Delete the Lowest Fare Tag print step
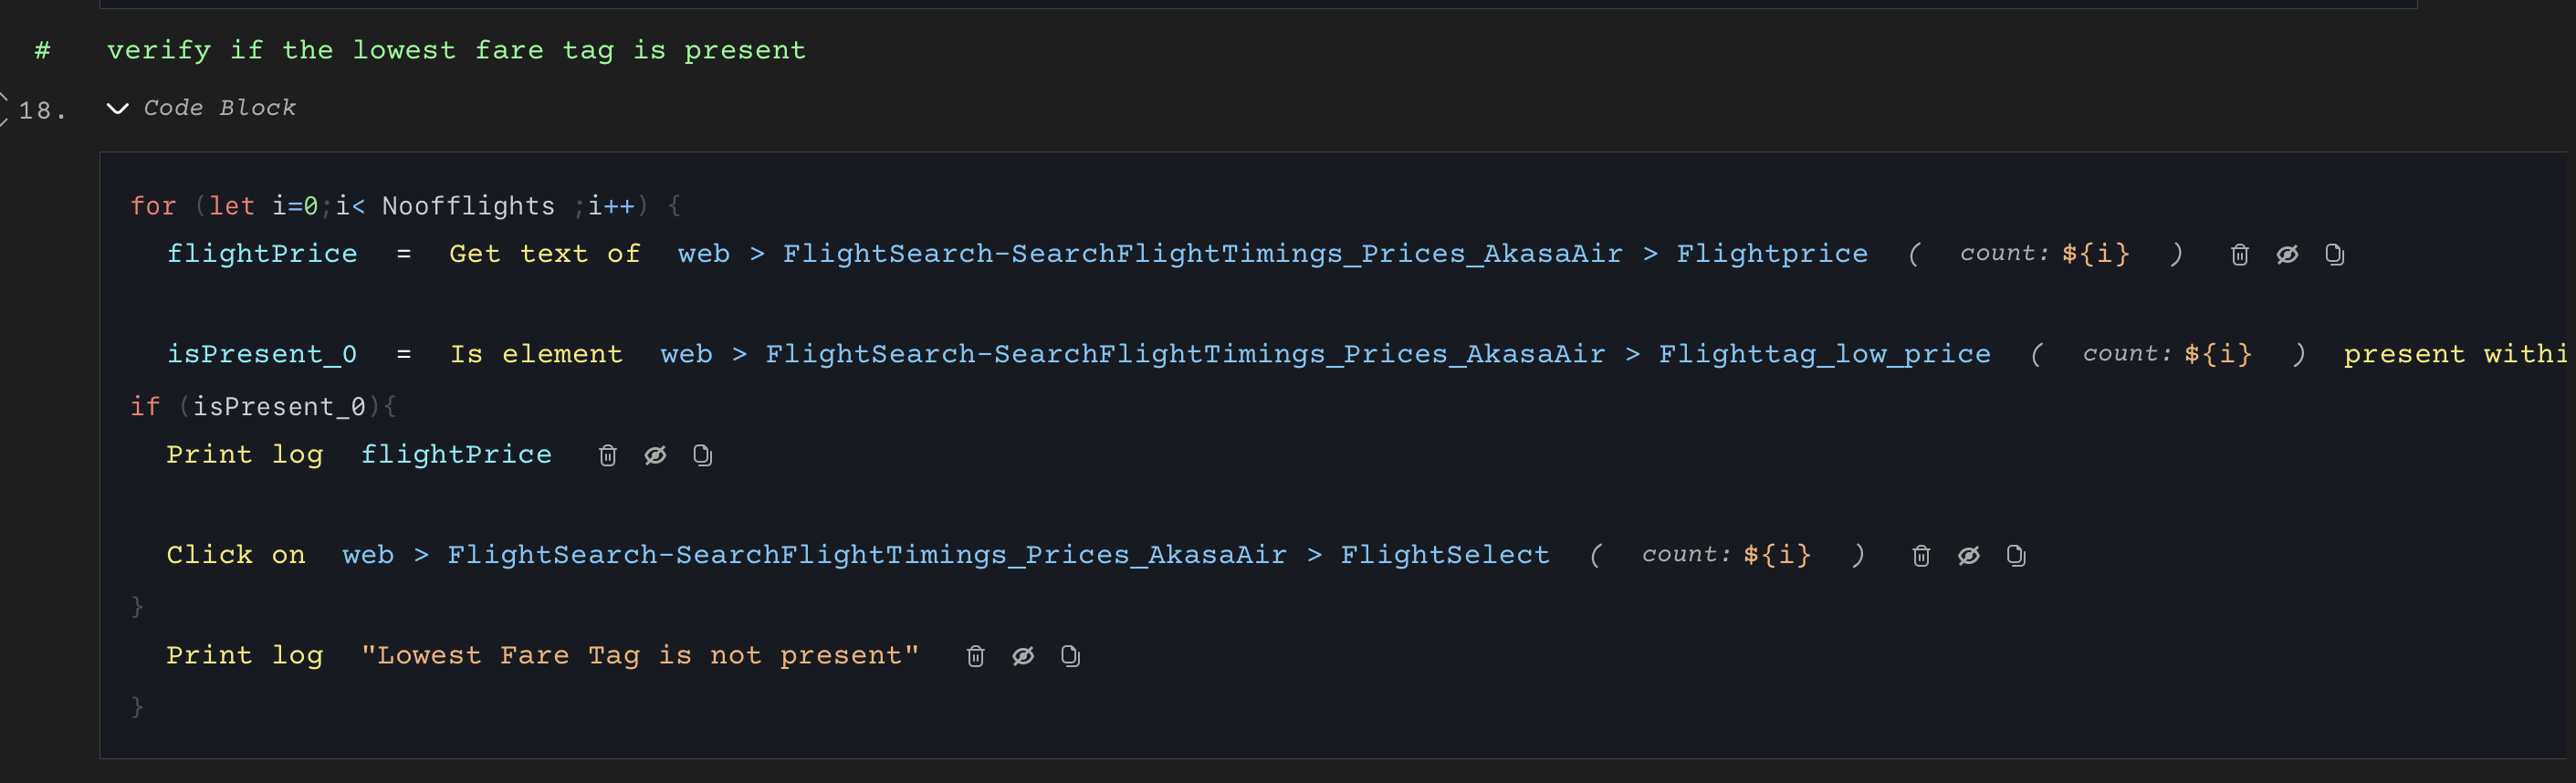This screenshot has height=783, width=2576. point(975,656)
